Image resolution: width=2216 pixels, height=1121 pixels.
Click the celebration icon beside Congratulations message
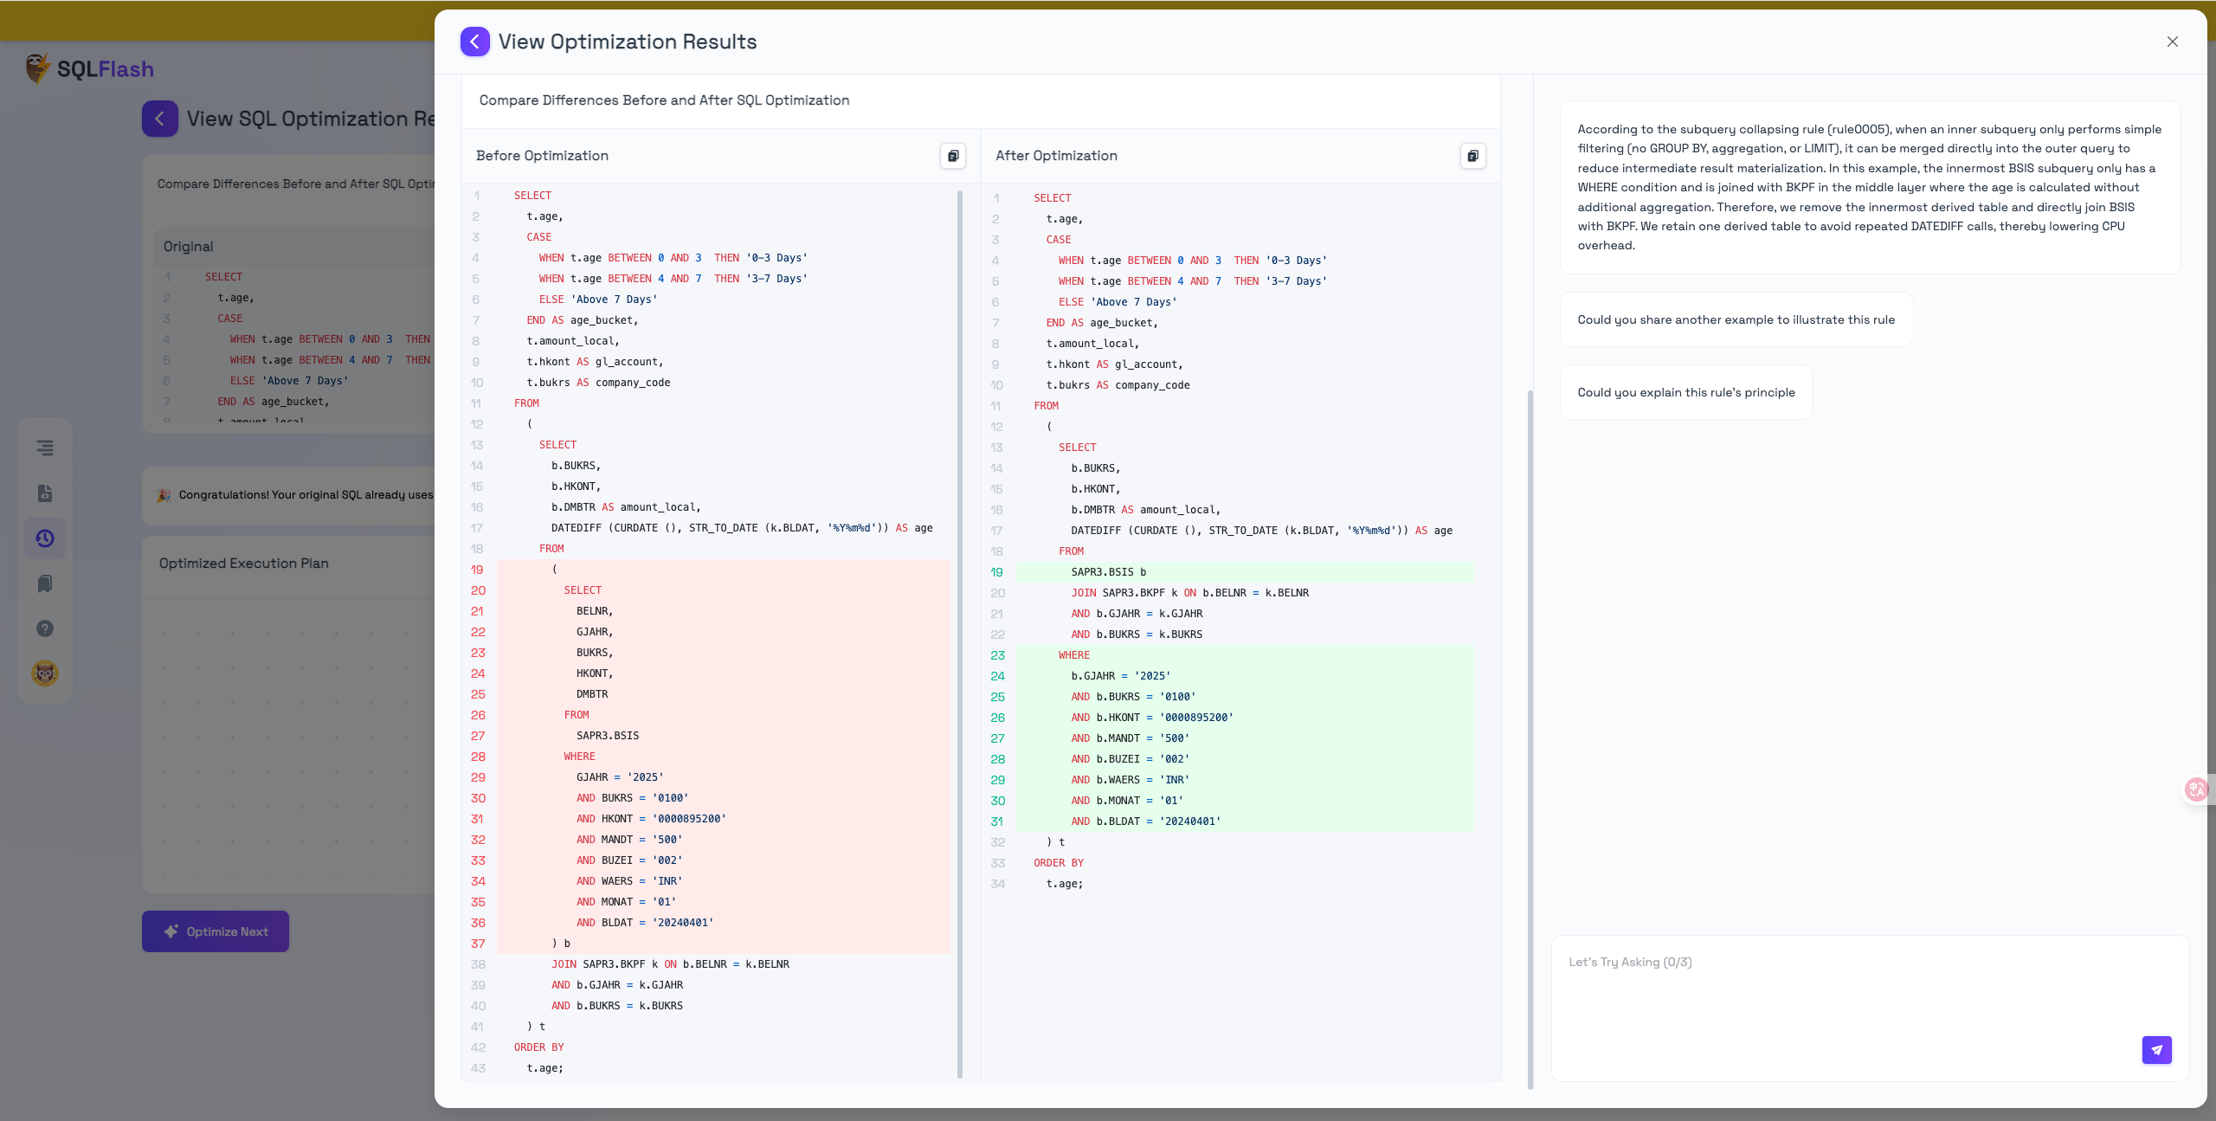[164, 494]
